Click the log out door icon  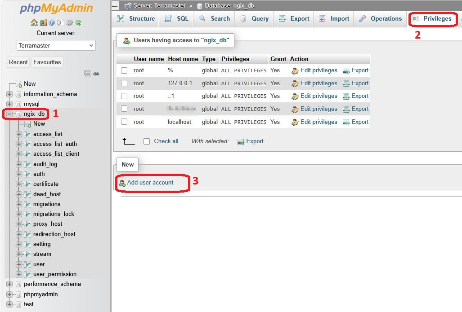tap(43, 22)
